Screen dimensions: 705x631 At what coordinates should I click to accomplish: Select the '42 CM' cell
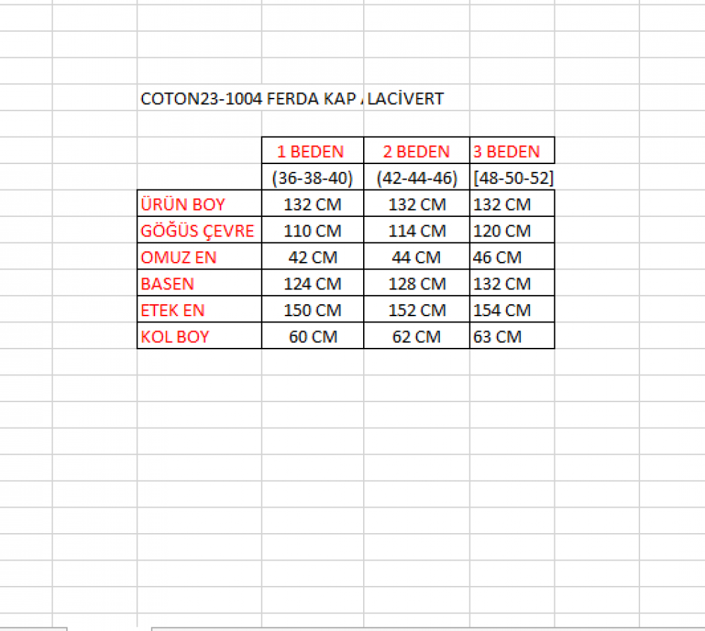coord(312,257)
